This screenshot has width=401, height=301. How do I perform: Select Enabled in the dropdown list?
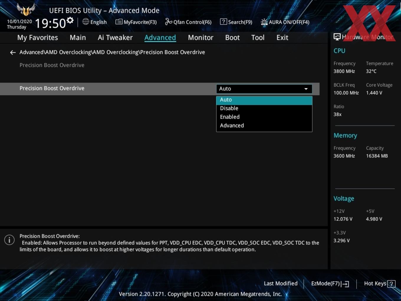[x=264, y=117]
